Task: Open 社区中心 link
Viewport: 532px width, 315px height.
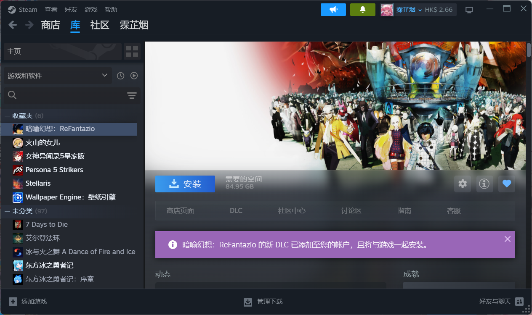Action: coord(292,211)
